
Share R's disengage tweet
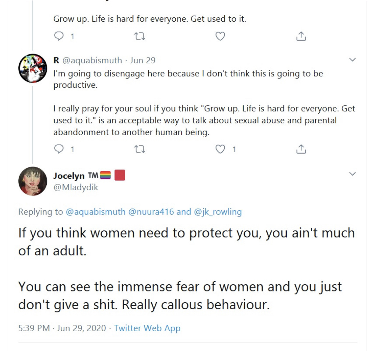(301, 149)
